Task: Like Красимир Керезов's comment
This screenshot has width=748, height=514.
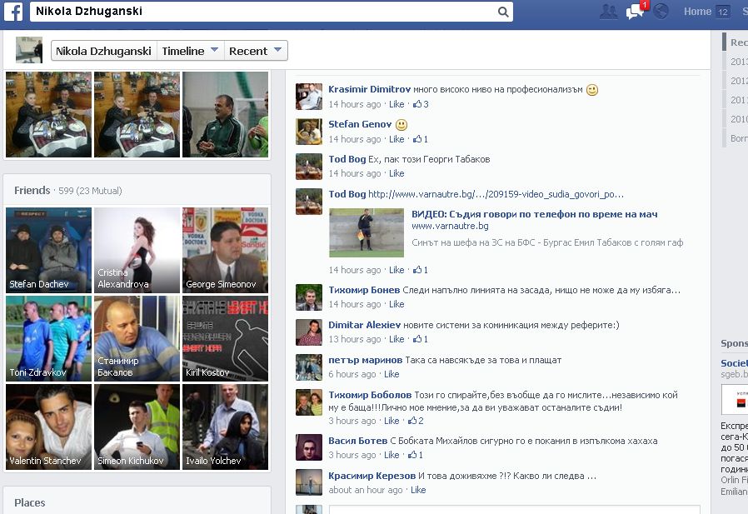Action: [418, 490]
